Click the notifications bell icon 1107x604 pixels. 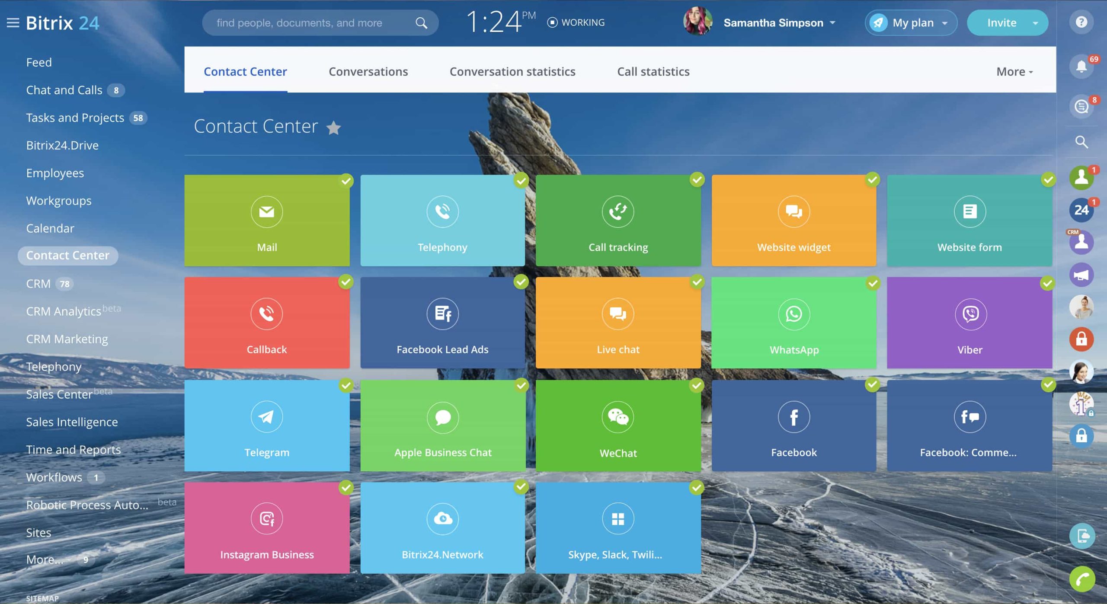[x=1081, y=67]
